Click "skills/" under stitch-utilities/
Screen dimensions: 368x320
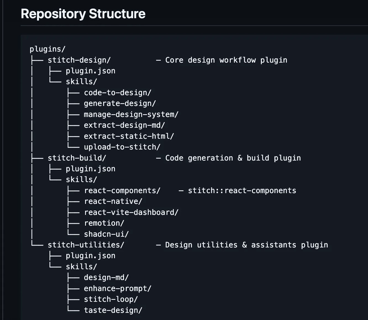[82, 267]
